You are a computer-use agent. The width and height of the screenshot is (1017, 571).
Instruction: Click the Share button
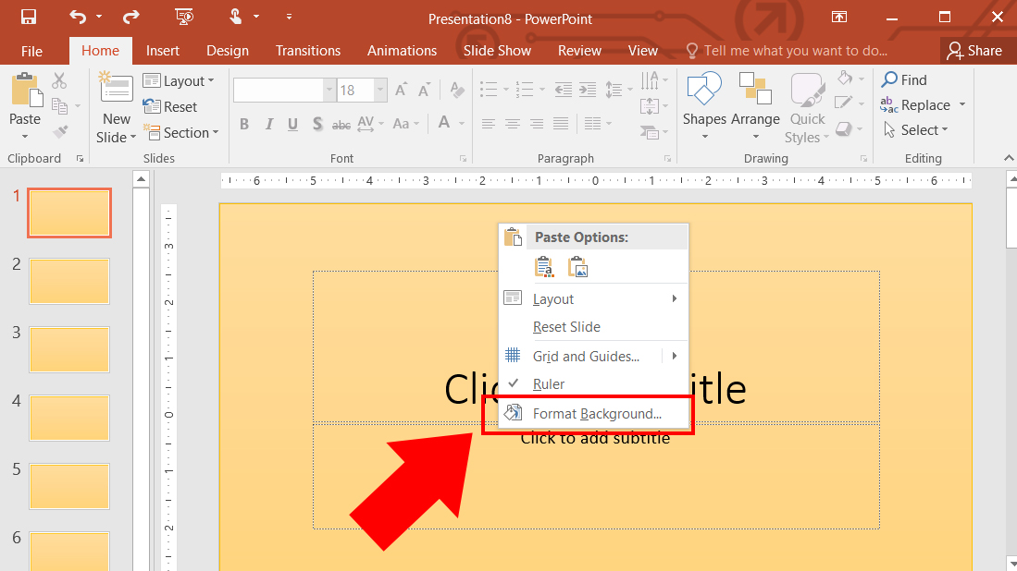[x=974, y=51]
